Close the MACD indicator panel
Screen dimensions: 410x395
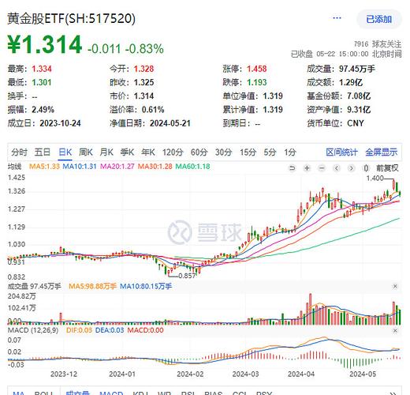(x=395, y=330)
